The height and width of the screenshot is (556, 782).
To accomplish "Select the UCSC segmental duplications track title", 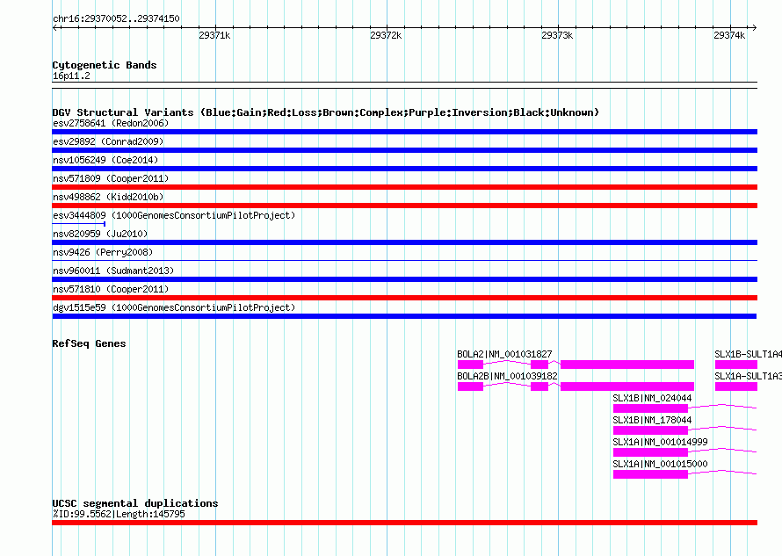I will click(x=135, y=503).
